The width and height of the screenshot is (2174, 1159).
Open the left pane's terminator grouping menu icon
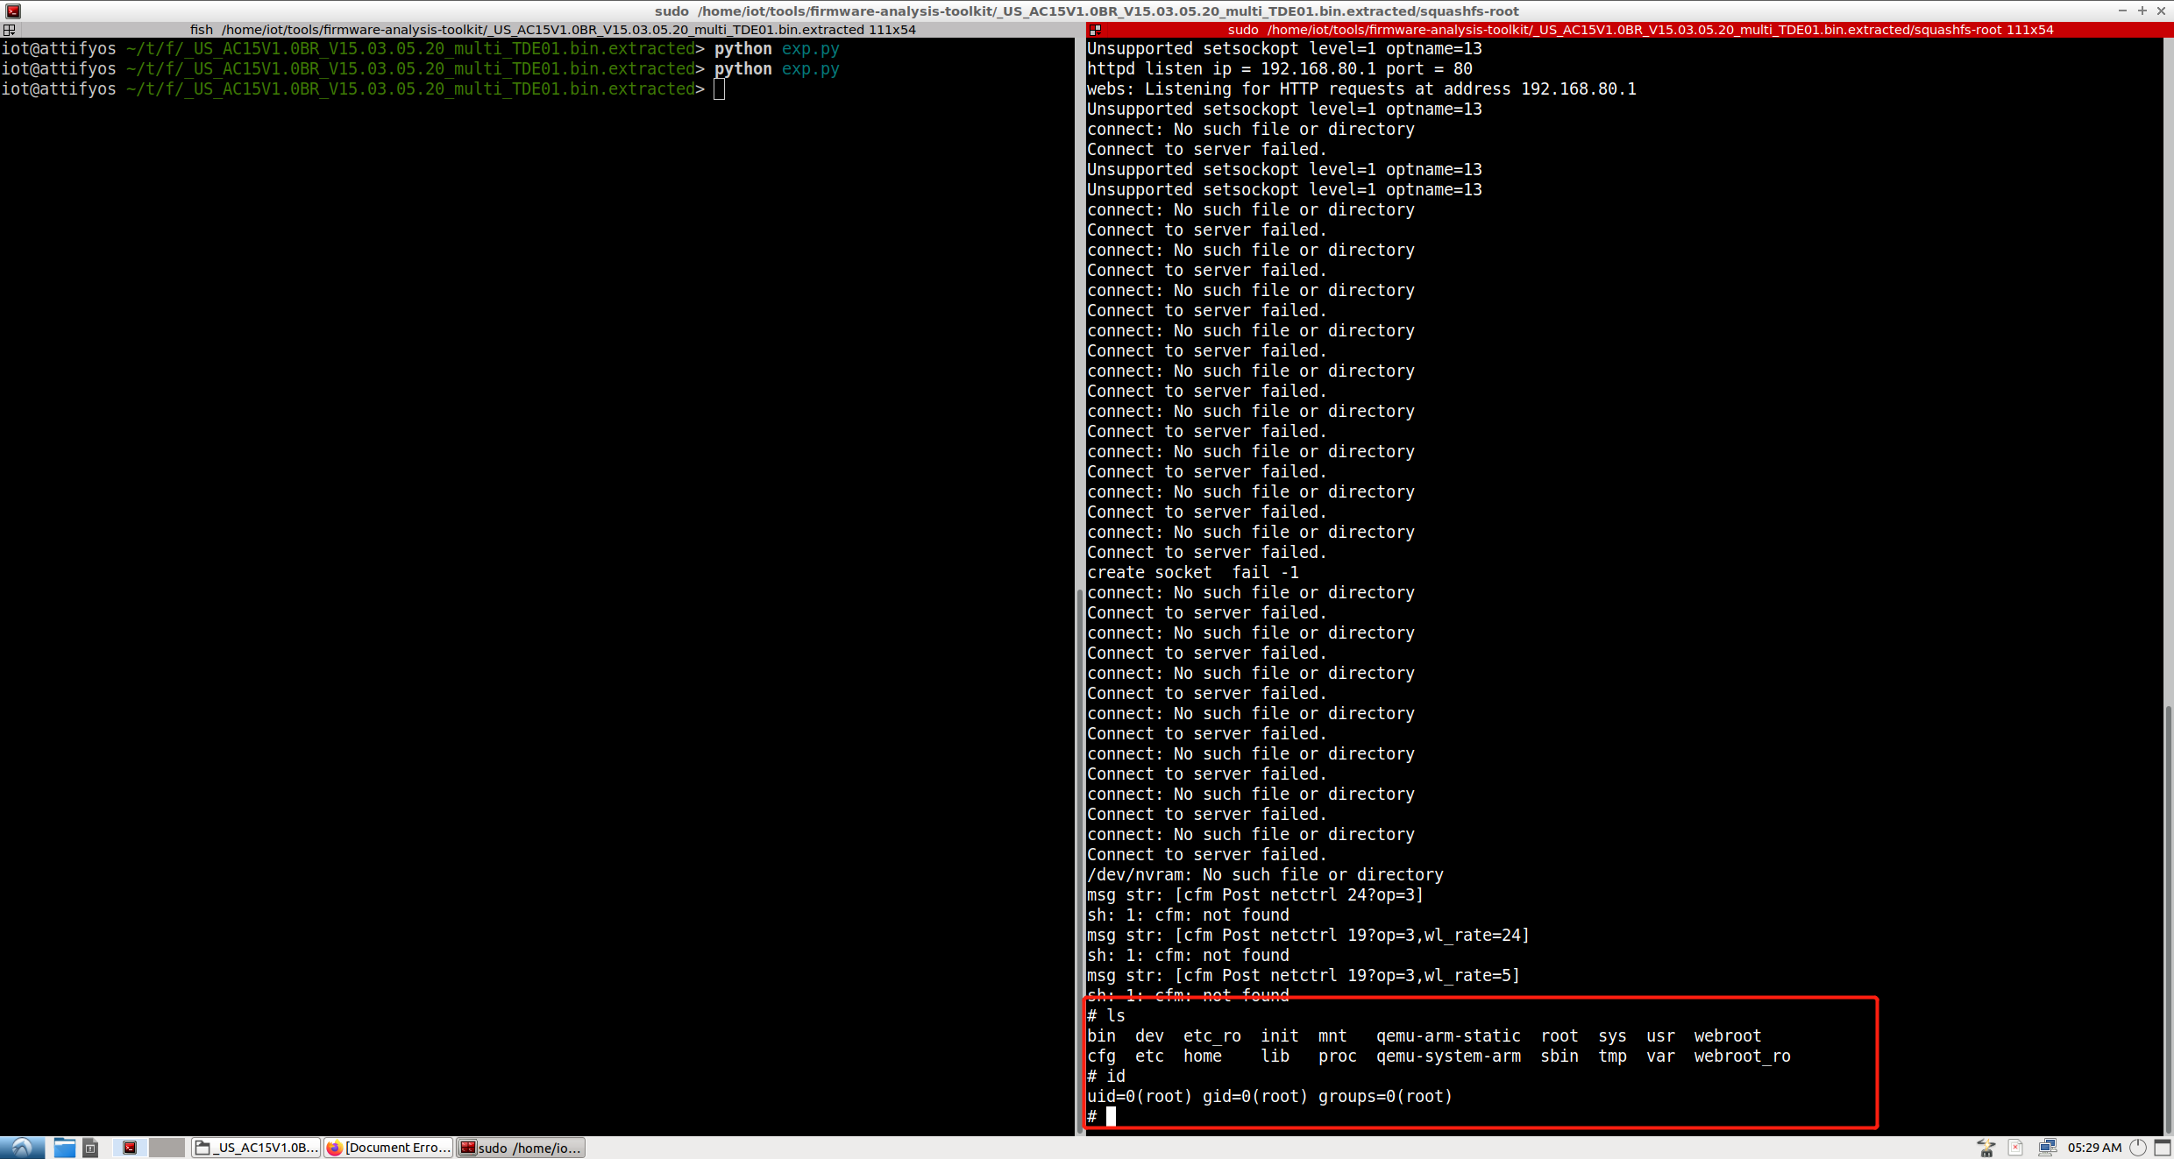[9, 30]
